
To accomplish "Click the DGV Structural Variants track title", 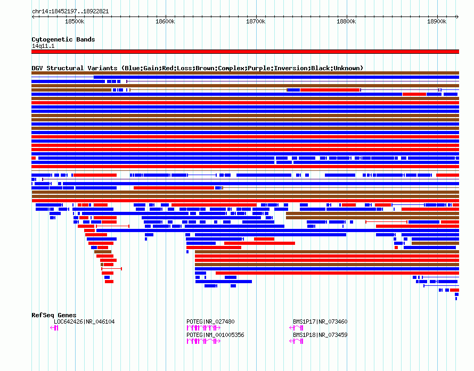I will pos(197,68).
